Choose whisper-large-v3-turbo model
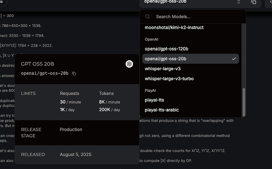This screenshot has width=272, height=169. point(169,79)
